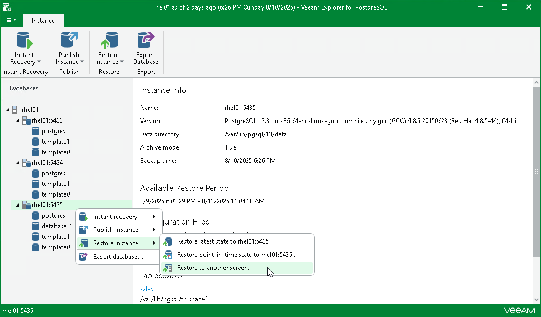This screenshot has width=541, height=317.
Task: Click the Export databases context menu icon
Action: click(83, 257)
